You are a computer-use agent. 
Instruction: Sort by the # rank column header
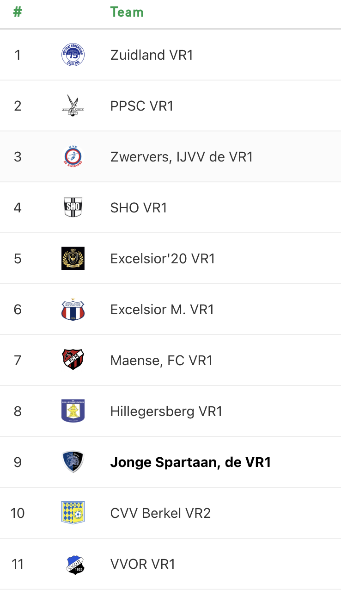pos(18,12)
